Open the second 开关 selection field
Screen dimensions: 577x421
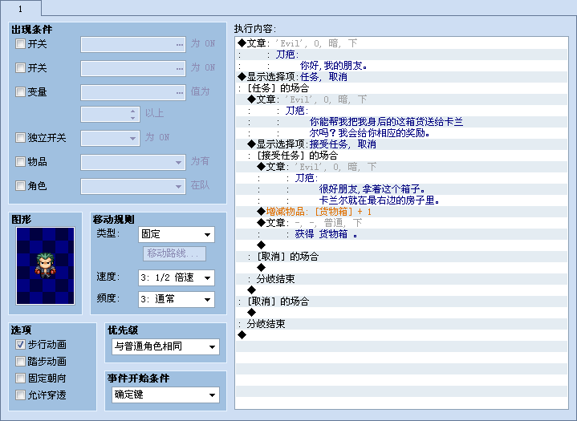tap(133, 68)
